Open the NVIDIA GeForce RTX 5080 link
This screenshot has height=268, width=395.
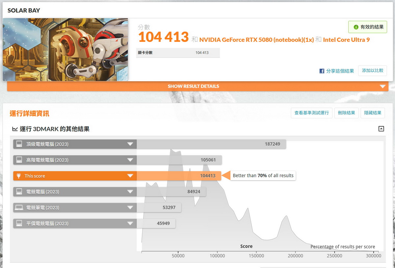(x=256, y=40)
